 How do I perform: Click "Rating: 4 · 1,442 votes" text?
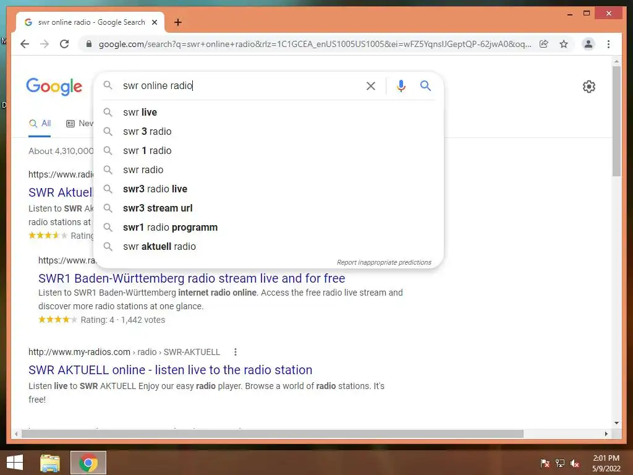(x=123, y=320)
